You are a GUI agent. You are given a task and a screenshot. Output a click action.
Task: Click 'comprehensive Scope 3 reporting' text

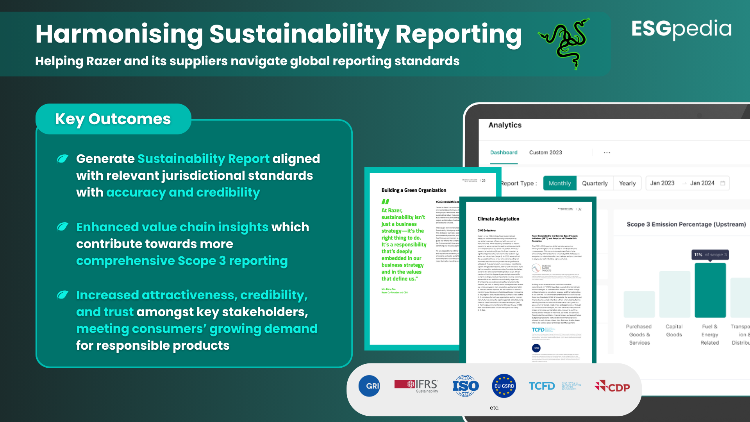(182, 261)
